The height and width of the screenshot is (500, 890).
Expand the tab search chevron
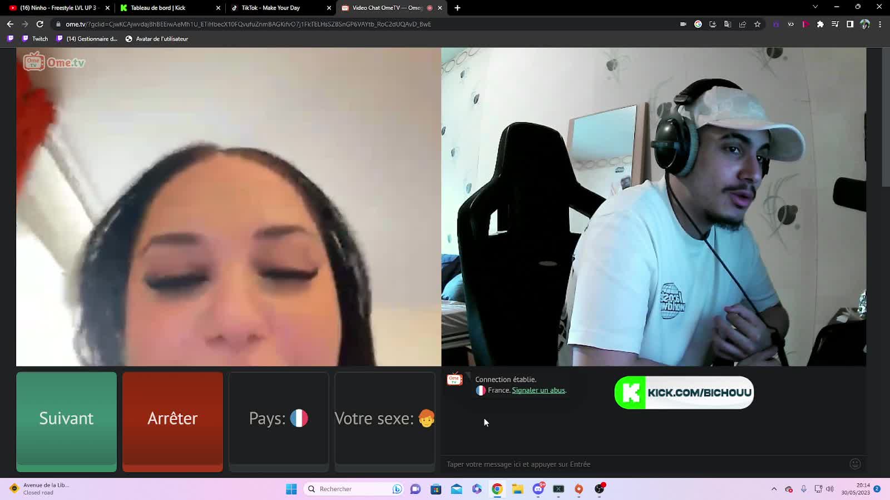click(815, 7)
